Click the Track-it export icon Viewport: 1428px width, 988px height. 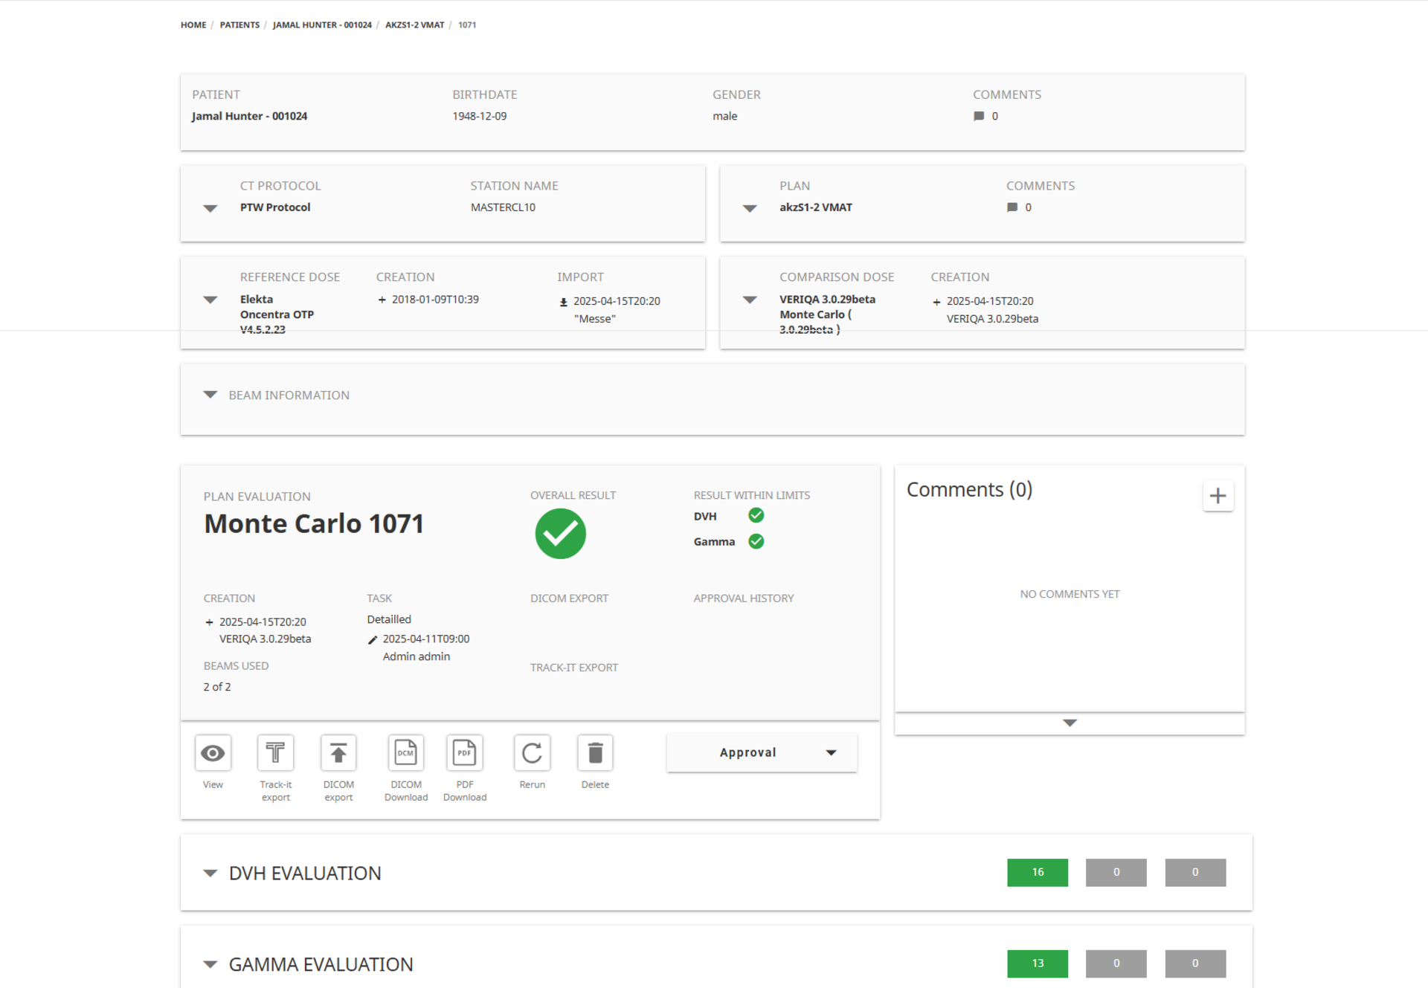point(275,753)
